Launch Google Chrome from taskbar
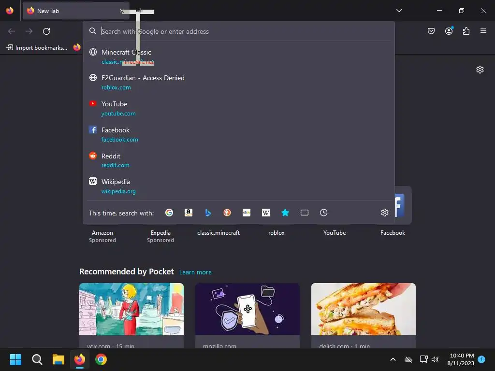 (101, 359)
